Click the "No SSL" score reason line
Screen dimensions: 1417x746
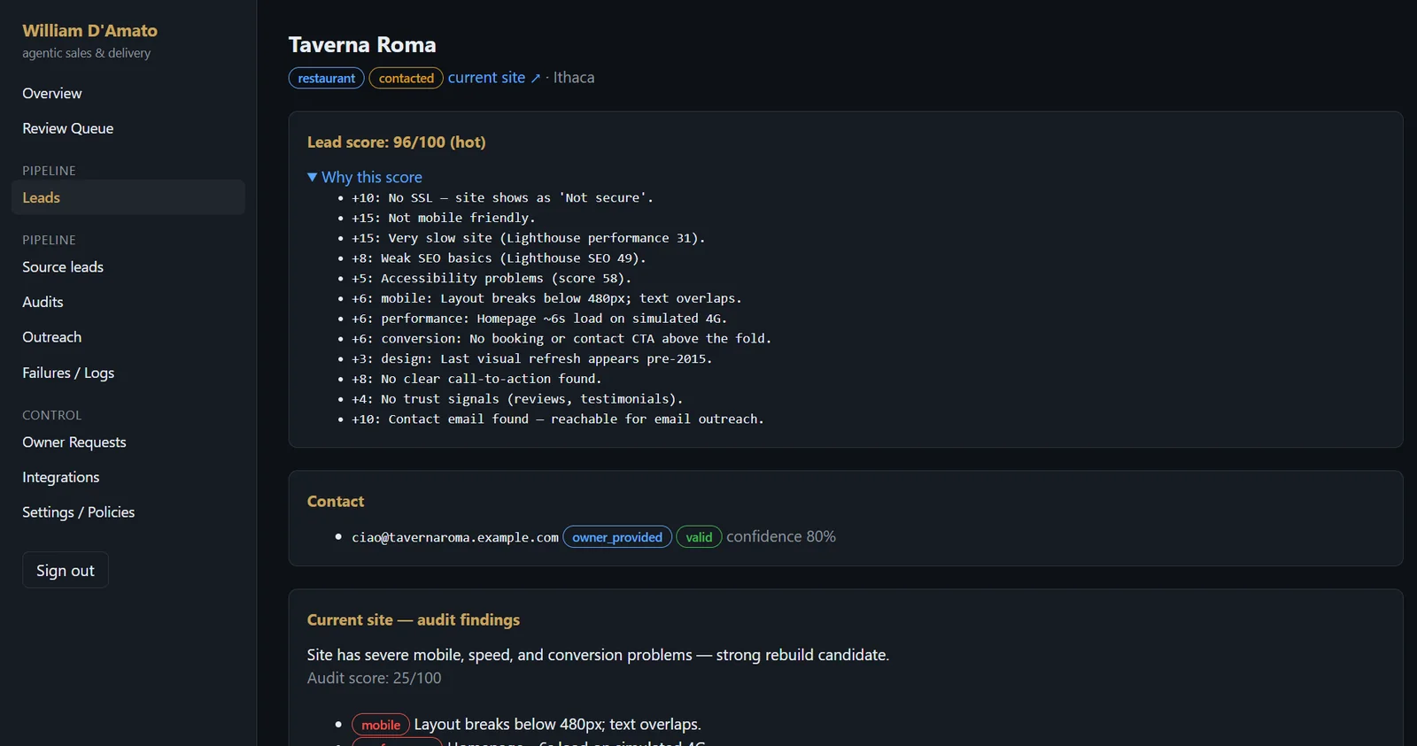click(x=502, y=197)
